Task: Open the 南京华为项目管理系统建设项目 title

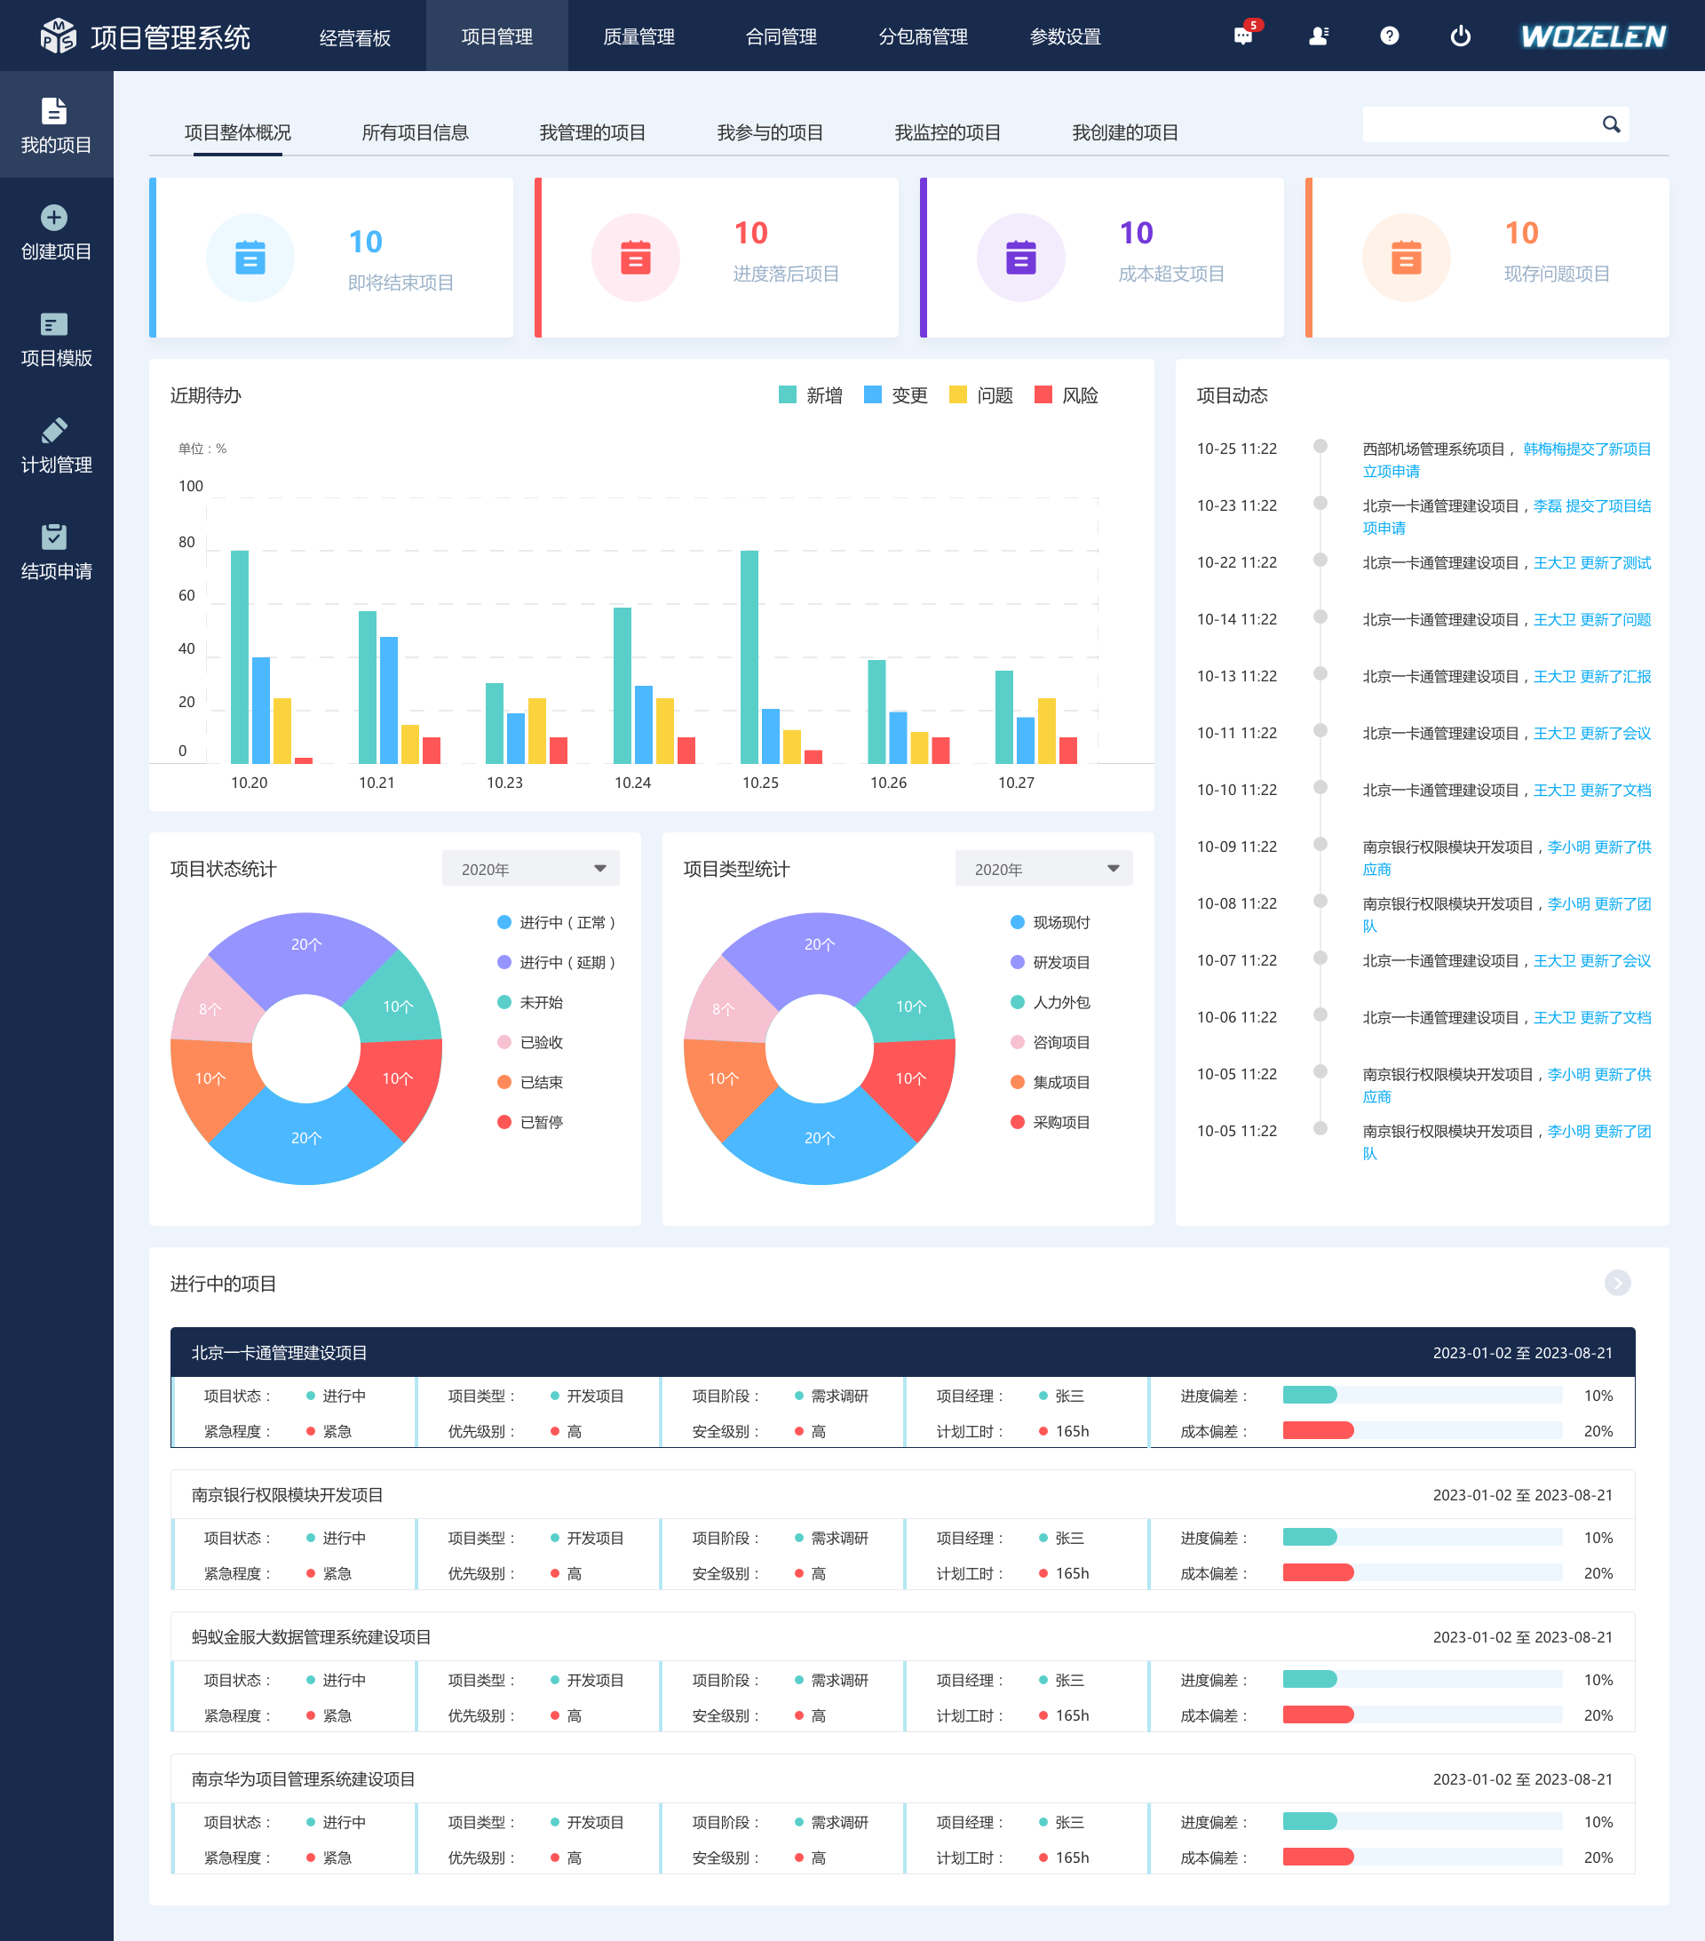Action: tap(304, 1778)
